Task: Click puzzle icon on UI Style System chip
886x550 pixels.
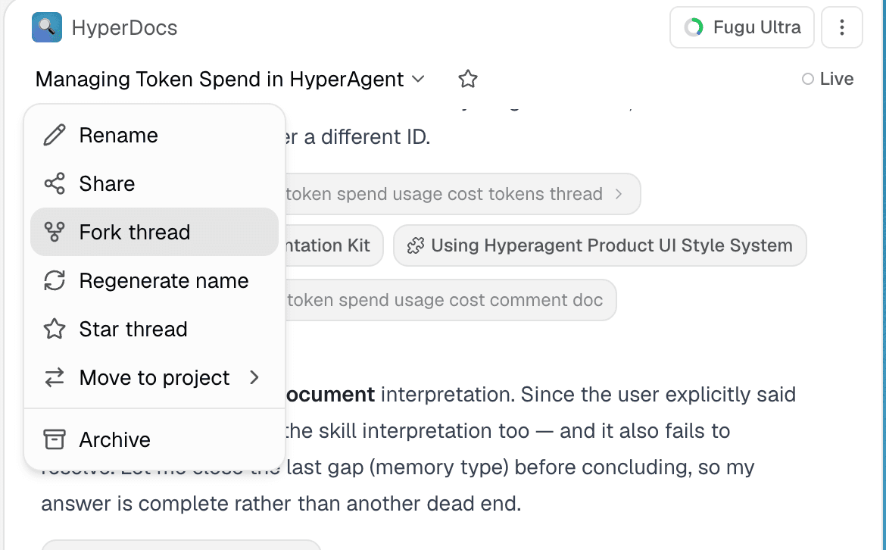Action: pos(415,245)
